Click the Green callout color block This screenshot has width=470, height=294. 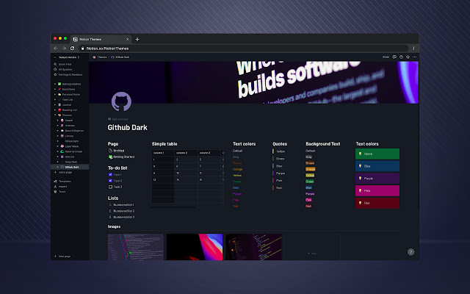(377, 154)
